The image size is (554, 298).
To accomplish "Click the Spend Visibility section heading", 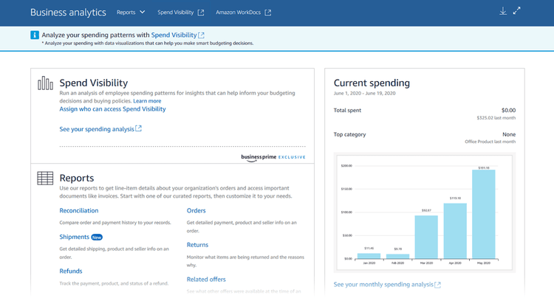I will [x=94, y=83].
